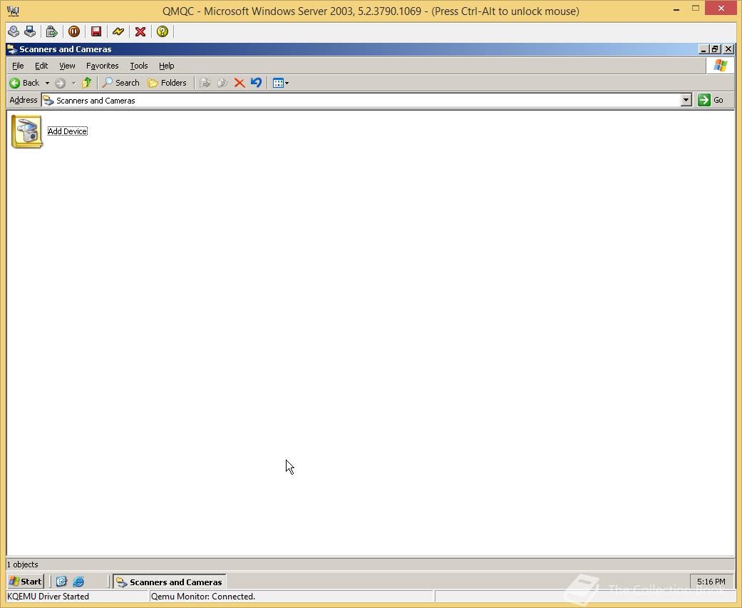Open the Help menu
The height and width of the screenshot is (608, 742).
pyautogui.click(x=166, y=66)
